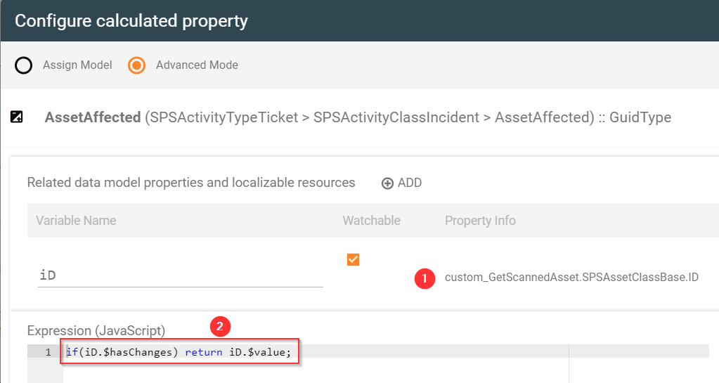
Task: Click the plus circle icon next to ADD
Action: click(x=387, y=183)
